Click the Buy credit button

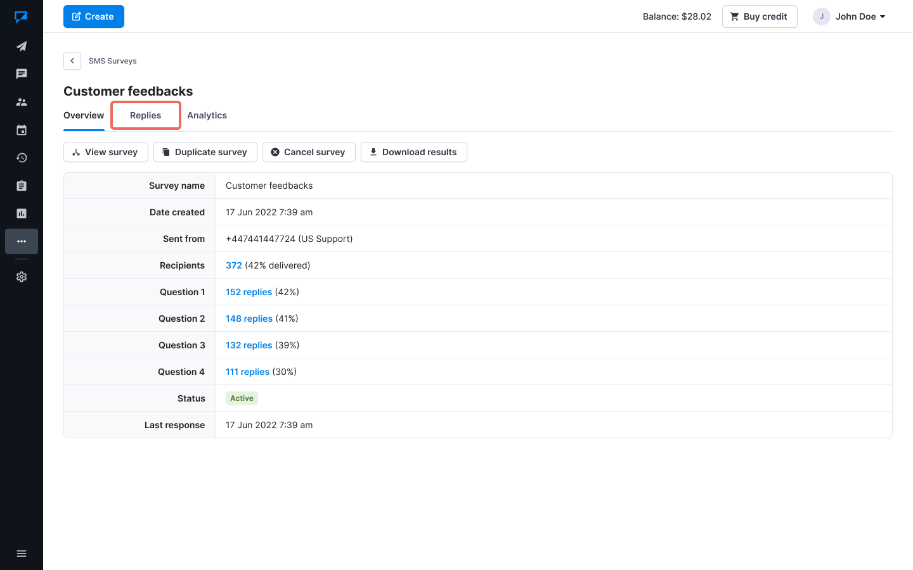pyautogui.click(x=759, y=16)
